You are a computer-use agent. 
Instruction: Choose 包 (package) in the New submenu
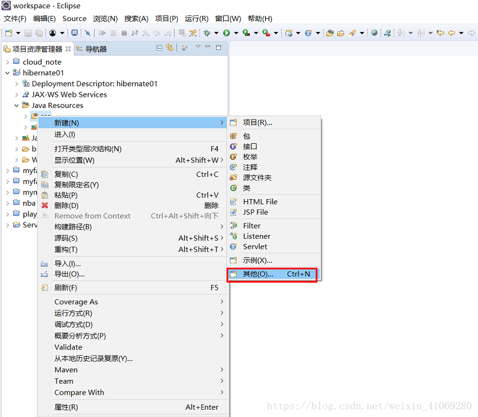275,136
